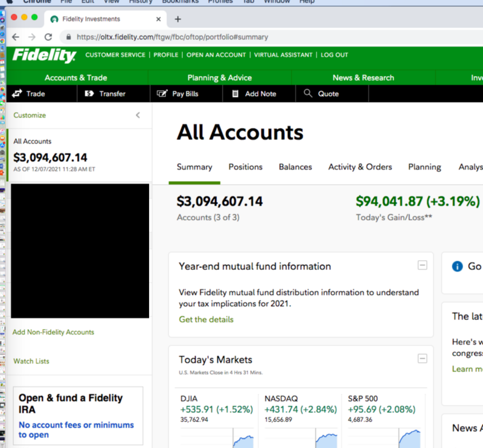Open the Planning tab
This screenshot has height=448, width=483.
coord(424,167)
